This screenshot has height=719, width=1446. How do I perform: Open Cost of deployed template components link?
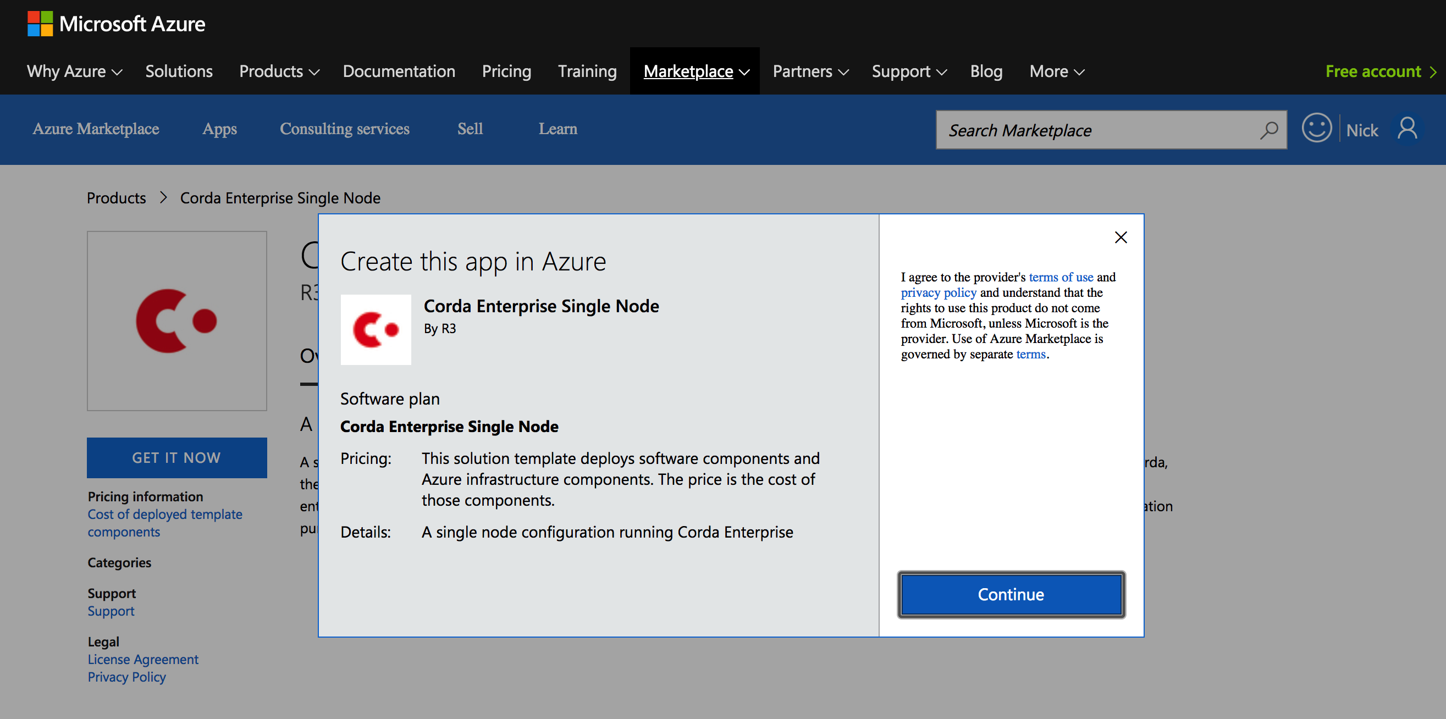[x=164, y=523]
